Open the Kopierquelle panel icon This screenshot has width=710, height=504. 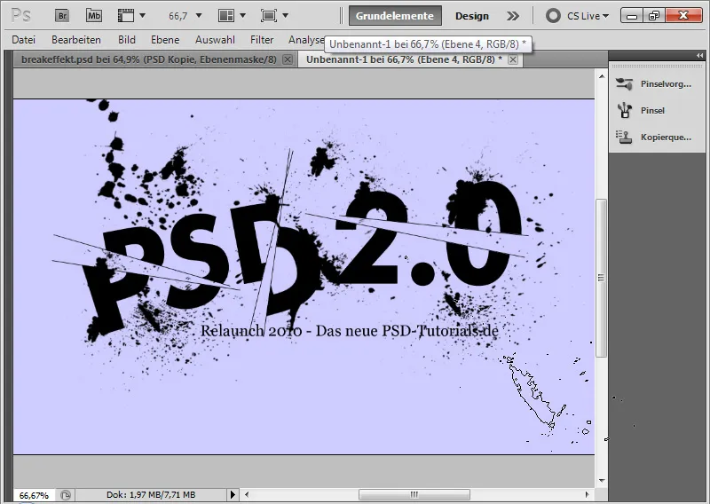(625, 137)
